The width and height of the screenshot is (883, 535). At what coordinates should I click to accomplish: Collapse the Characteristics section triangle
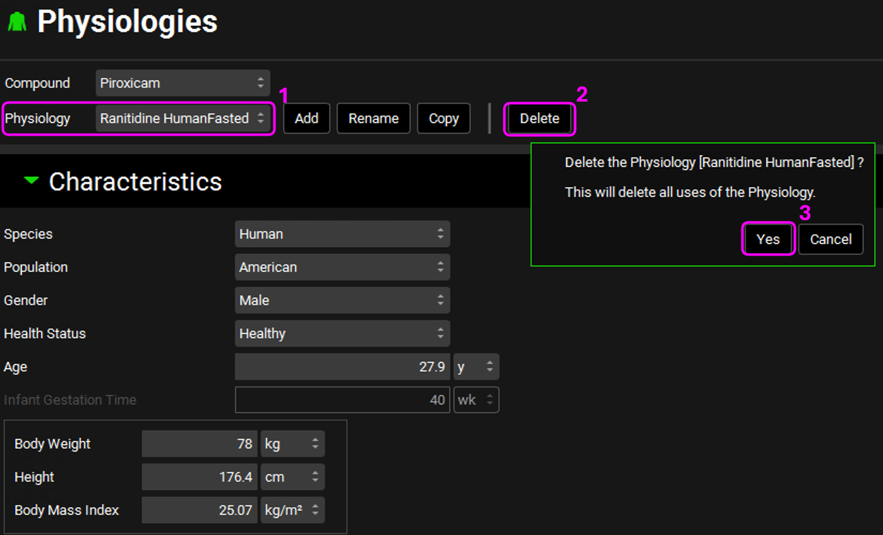click(x=31, y=181)
